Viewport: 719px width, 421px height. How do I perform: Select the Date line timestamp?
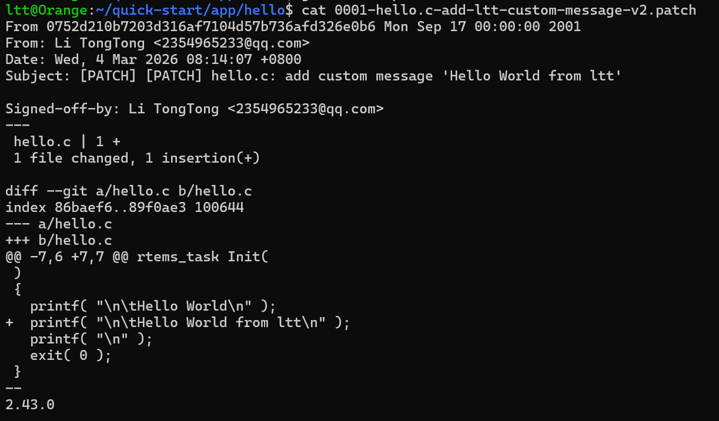178,59
